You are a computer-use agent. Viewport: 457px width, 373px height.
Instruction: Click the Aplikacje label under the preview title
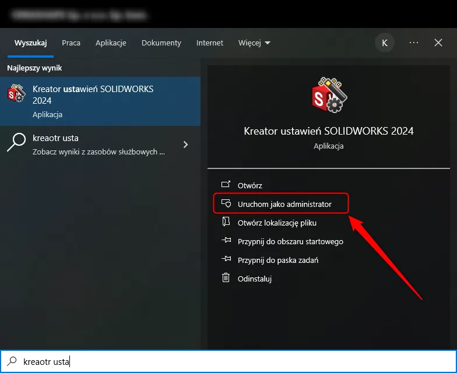(x=329, y=146)
